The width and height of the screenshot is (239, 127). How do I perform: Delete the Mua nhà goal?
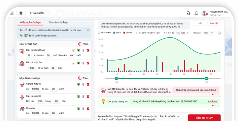tap(84, 109)
